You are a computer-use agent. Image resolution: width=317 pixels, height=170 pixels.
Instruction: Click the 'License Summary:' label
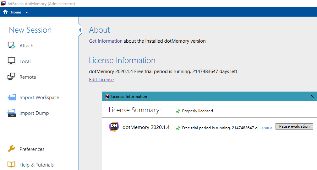[135, 110]
